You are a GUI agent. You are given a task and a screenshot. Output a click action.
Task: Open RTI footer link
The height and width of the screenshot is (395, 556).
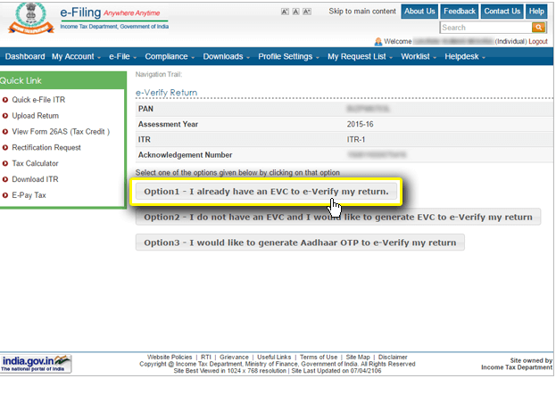pyautogui.click(x=205, y=357)
